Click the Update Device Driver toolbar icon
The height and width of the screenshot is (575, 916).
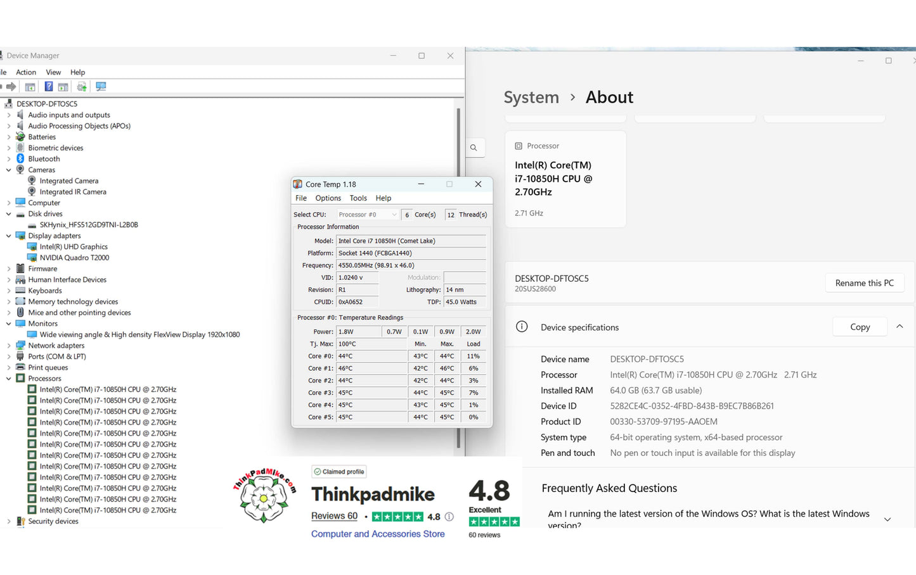[x=82, y=87]
